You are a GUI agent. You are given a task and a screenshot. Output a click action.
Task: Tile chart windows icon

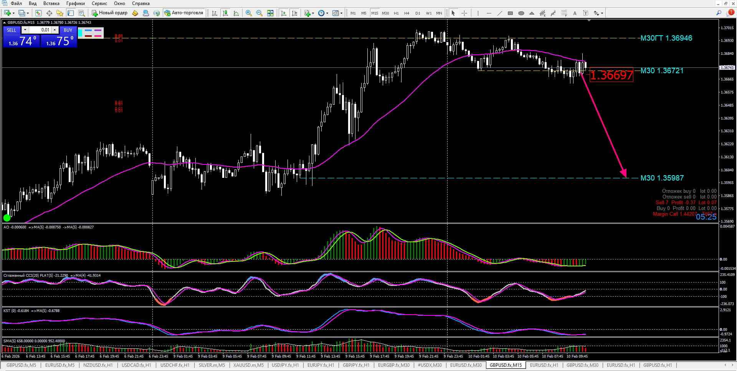point(270,13)
